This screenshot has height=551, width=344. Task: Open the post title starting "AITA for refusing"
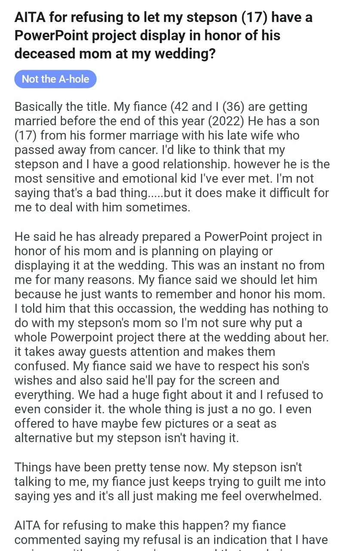(163, 35)
